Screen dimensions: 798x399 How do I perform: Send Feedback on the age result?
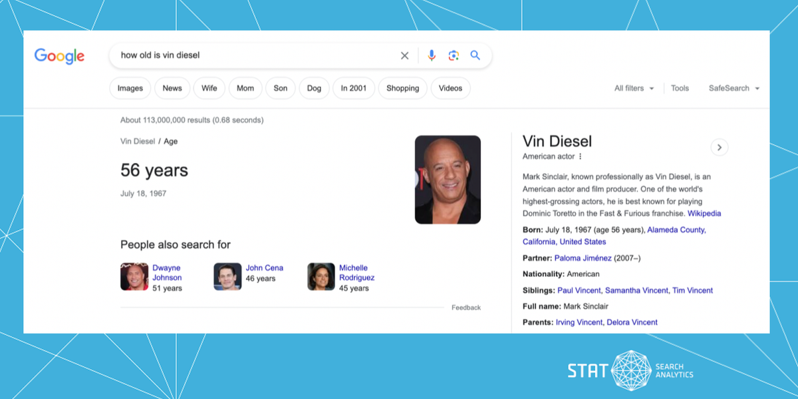[465, 307]
